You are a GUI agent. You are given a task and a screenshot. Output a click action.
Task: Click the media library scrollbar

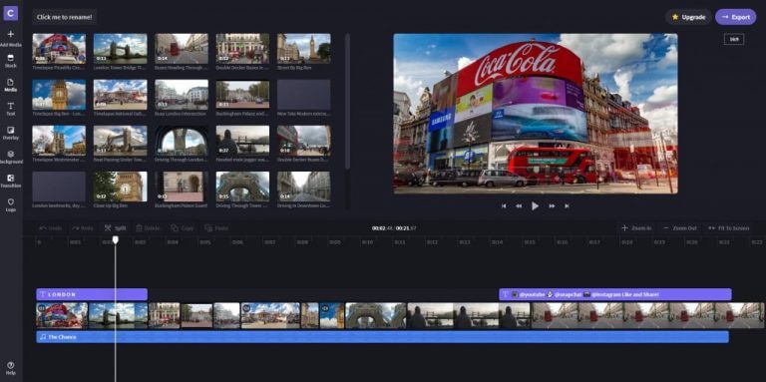click(x=347, y=102)
